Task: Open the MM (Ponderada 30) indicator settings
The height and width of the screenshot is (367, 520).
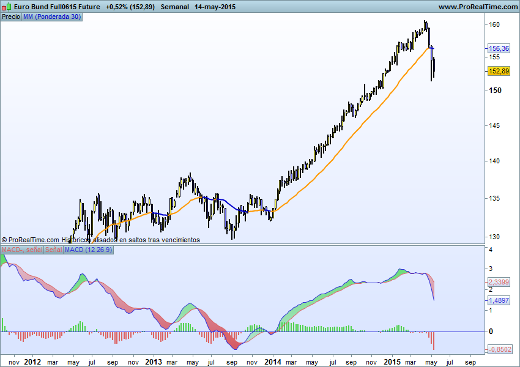Action: pos(51,17)
